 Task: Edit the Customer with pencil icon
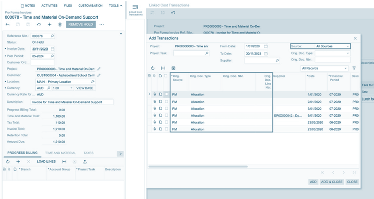(99, 75)
